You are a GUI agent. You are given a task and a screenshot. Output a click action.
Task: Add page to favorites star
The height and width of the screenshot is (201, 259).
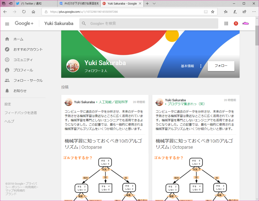pos(212,12)
